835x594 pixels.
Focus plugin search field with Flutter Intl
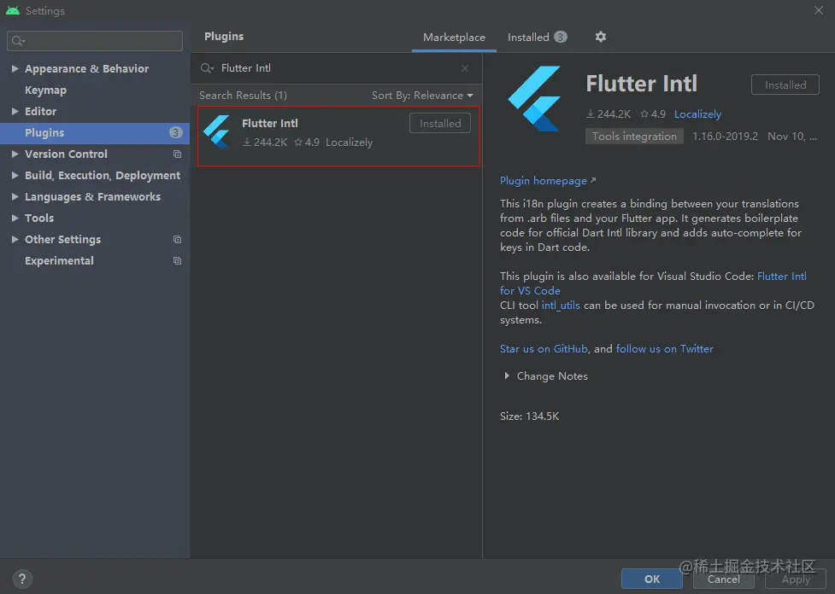point(336,68)
